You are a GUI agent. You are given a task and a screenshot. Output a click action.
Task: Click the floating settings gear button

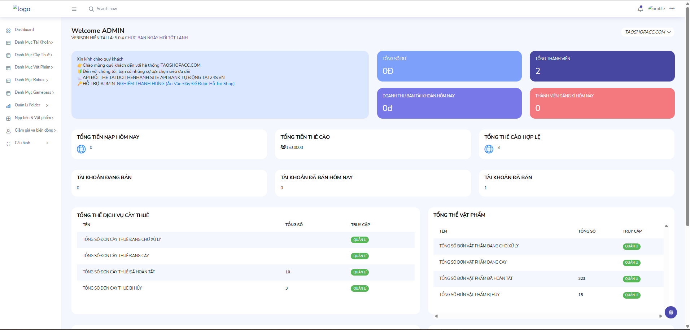click(x=671, y=312)
